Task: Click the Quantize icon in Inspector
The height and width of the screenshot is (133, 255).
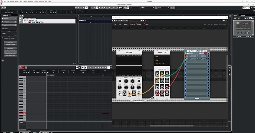Action: pyautogui.click(x=16, y=18)
